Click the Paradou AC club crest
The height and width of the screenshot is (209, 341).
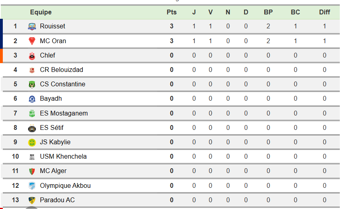[32, 200]
